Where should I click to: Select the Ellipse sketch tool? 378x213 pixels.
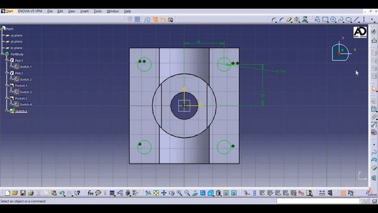coord(348,20)
